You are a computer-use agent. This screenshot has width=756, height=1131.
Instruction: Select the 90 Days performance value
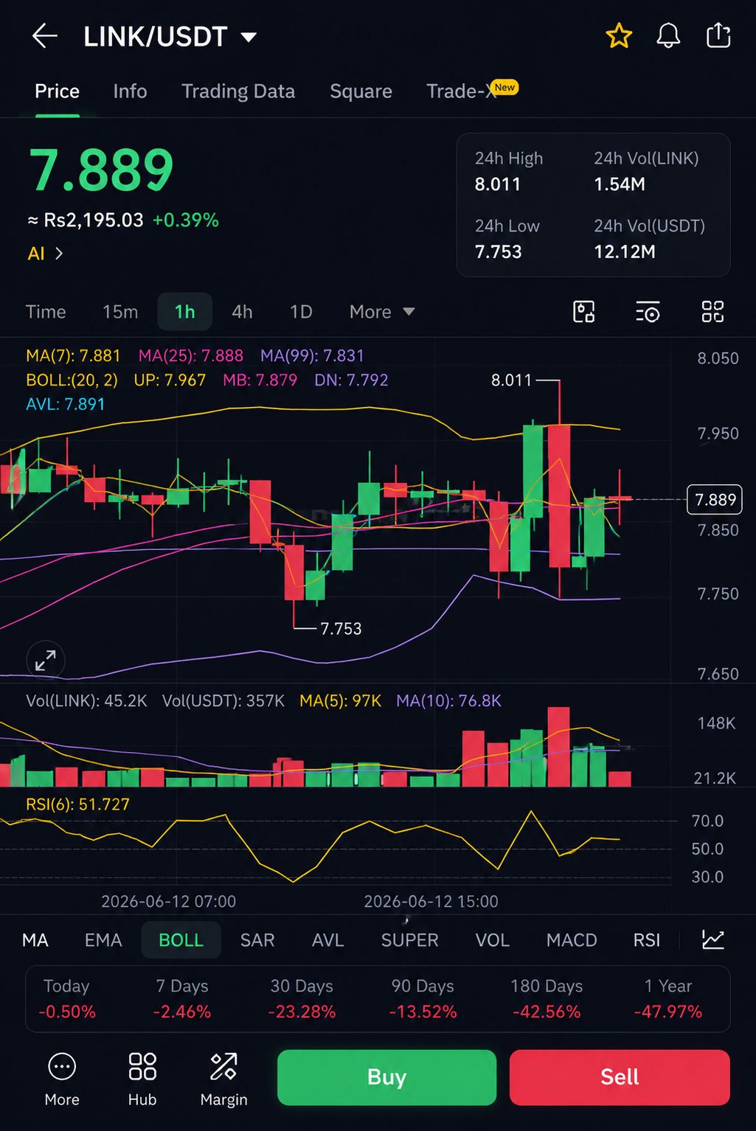423,1012
